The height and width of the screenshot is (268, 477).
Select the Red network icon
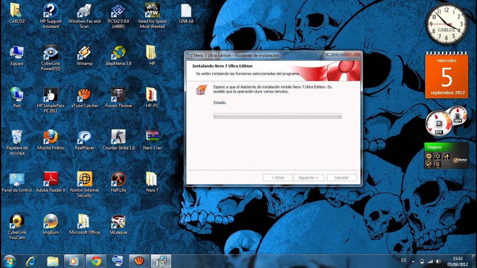coord(17,98)
